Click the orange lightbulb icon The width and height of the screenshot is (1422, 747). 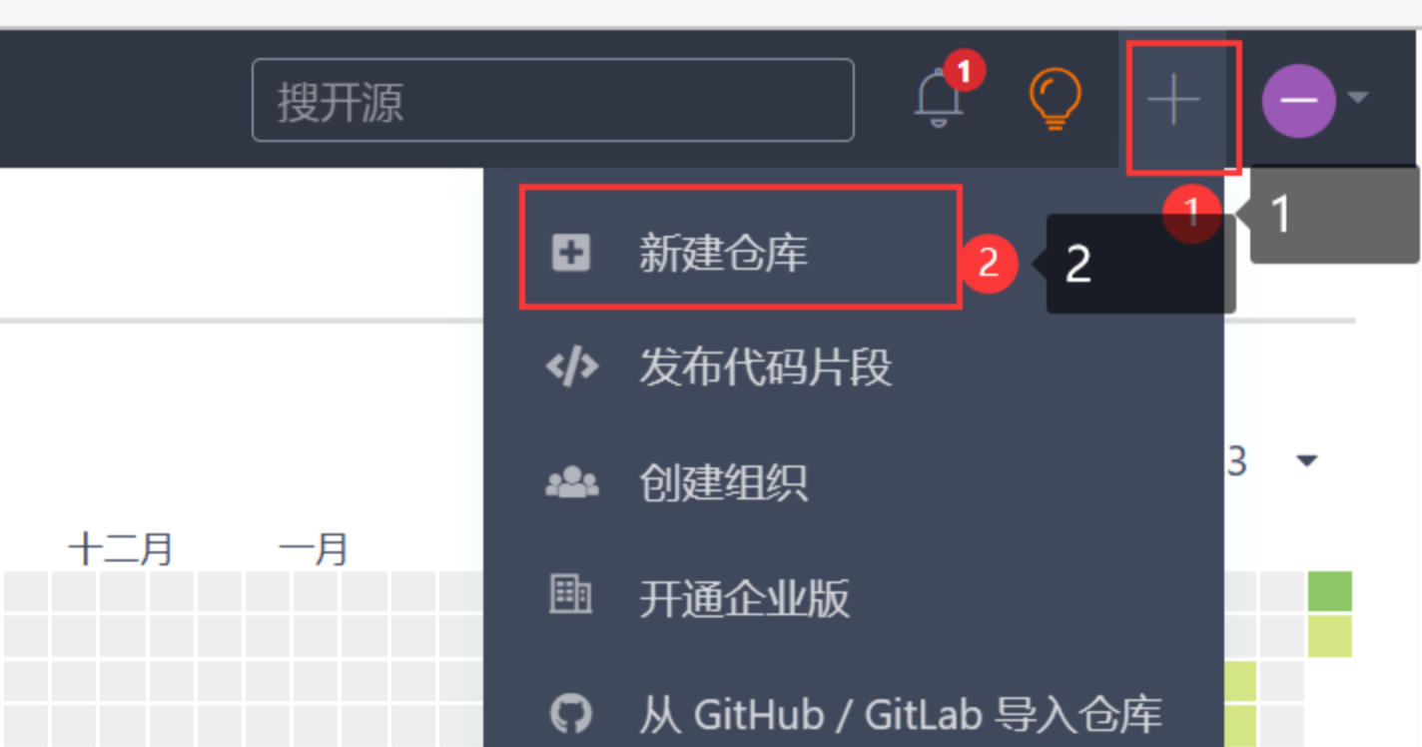(x=1055, y=98)
